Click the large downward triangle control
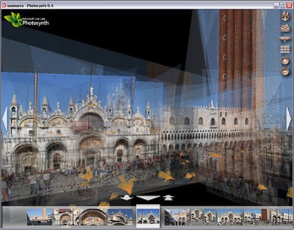The height and width of the screenshot is (230, 294). tap(148, 198)
